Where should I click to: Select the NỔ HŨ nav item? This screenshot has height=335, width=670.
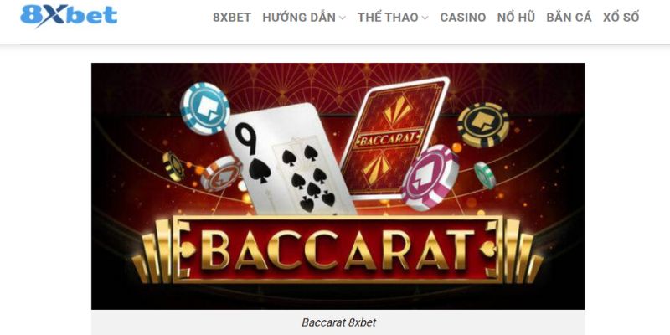click(x=516, y=18)
